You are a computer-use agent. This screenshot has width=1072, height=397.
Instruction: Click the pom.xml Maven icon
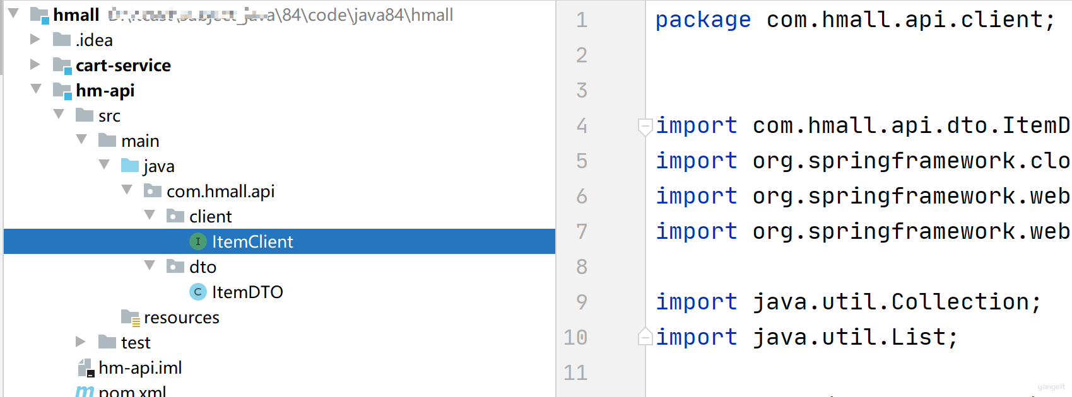[x=85, y=391]
